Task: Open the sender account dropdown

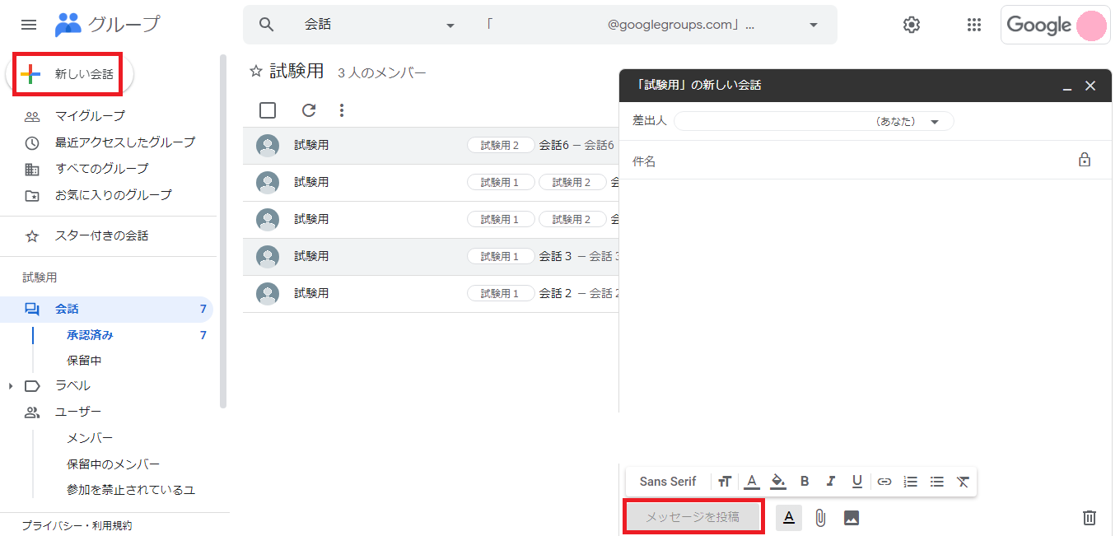Action: point(935,120)
